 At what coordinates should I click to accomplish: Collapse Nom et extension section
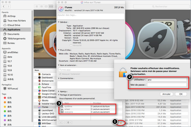coord(59,65)
